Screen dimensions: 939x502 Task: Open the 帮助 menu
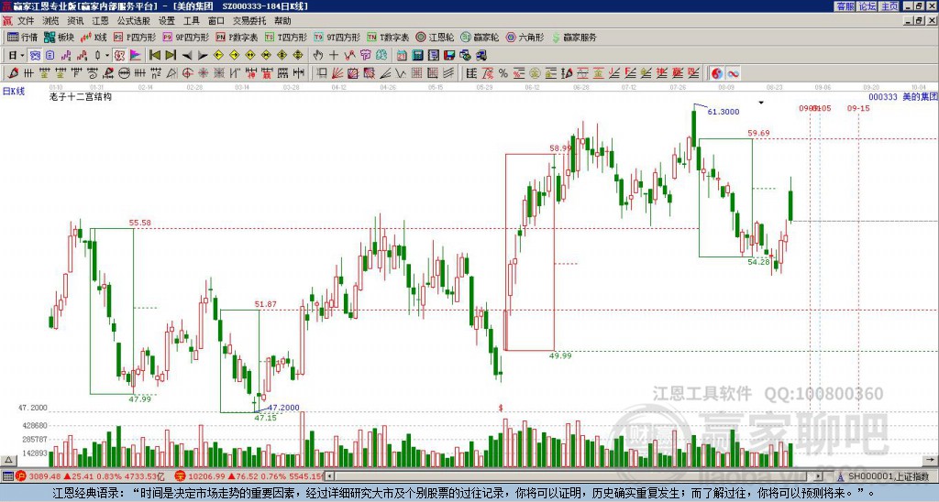tap(282, 21)
